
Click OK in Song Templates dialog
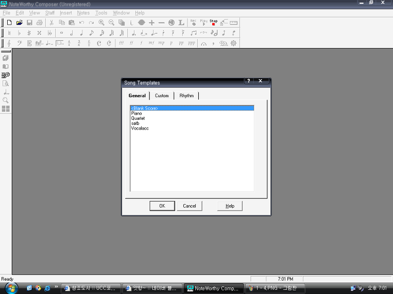coord(162,206)
